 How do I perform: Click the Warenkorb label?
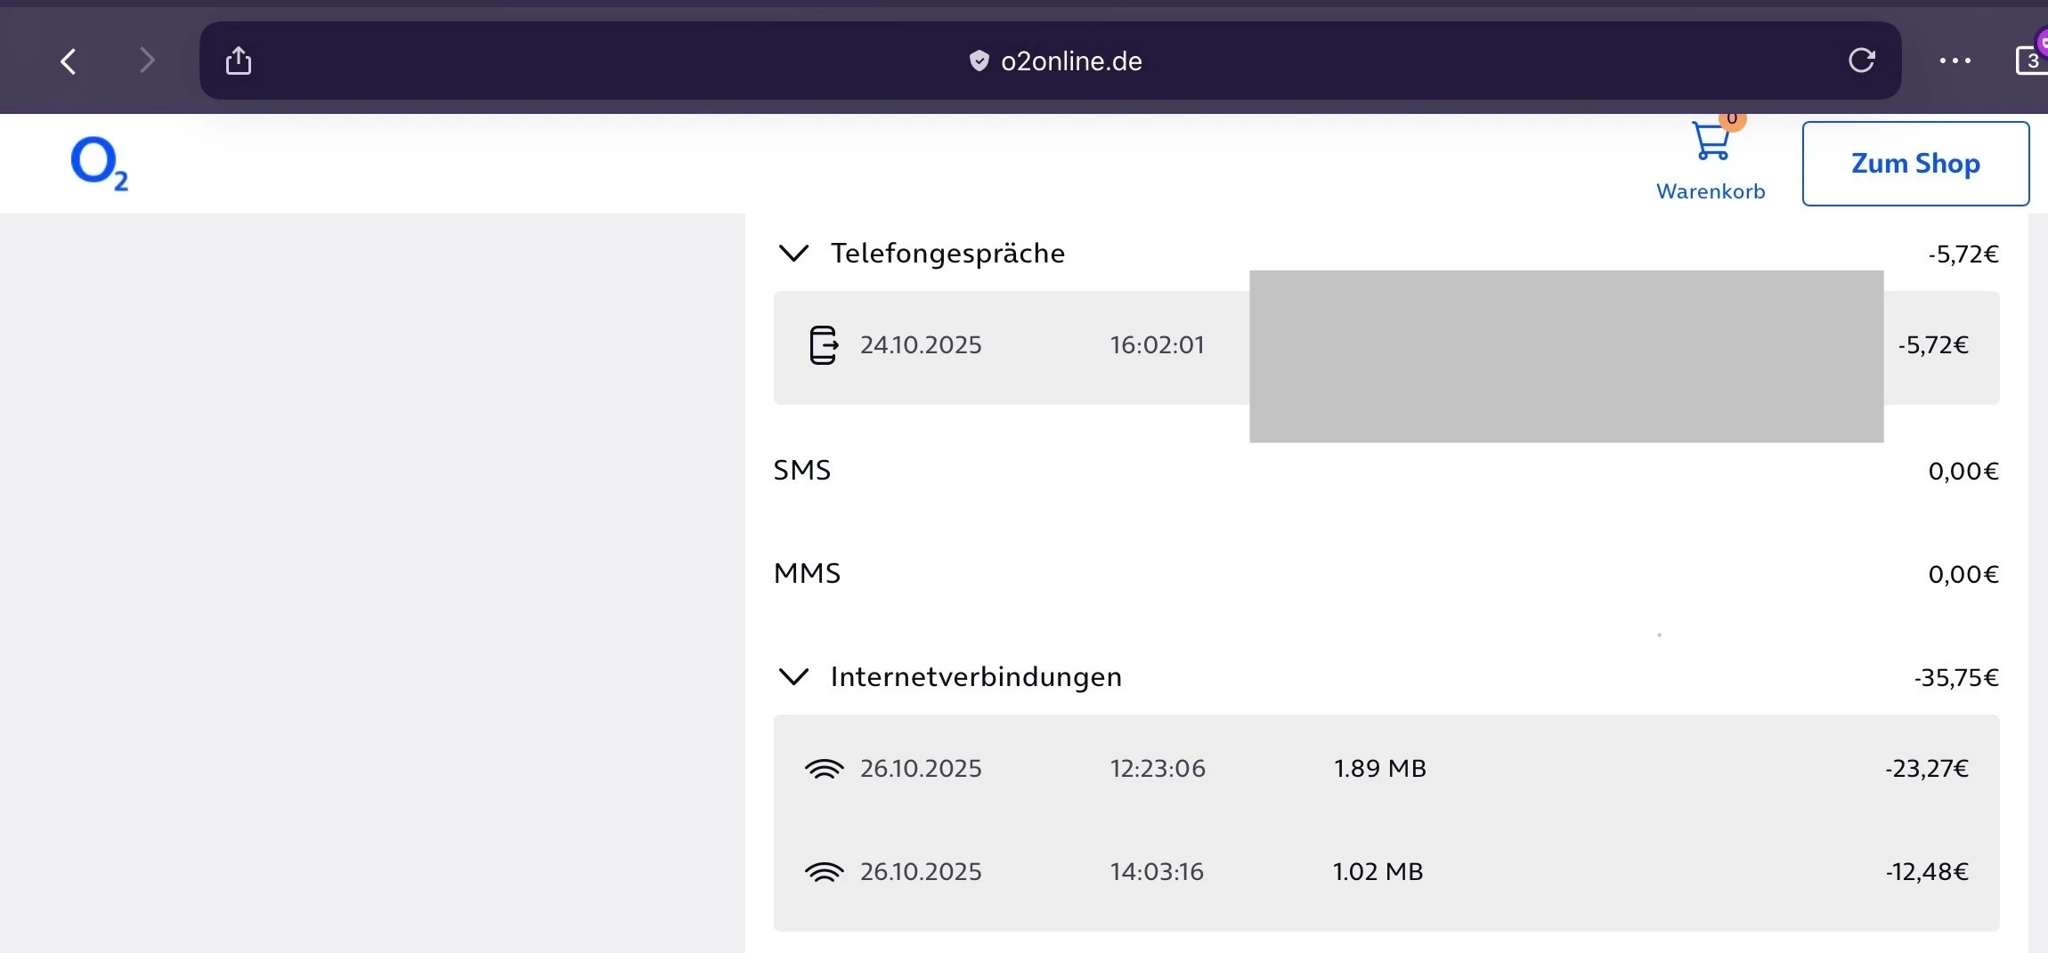pos(1711,191)
